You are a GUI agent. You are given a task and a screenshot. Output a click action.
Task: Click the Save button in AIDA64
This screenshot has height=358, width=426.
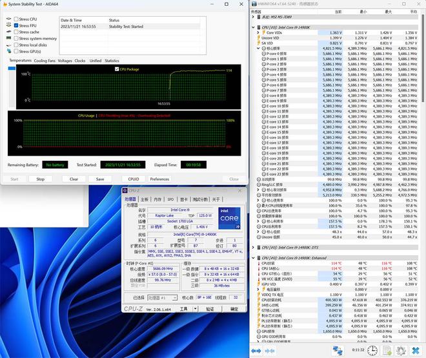(x=100, y=179)
